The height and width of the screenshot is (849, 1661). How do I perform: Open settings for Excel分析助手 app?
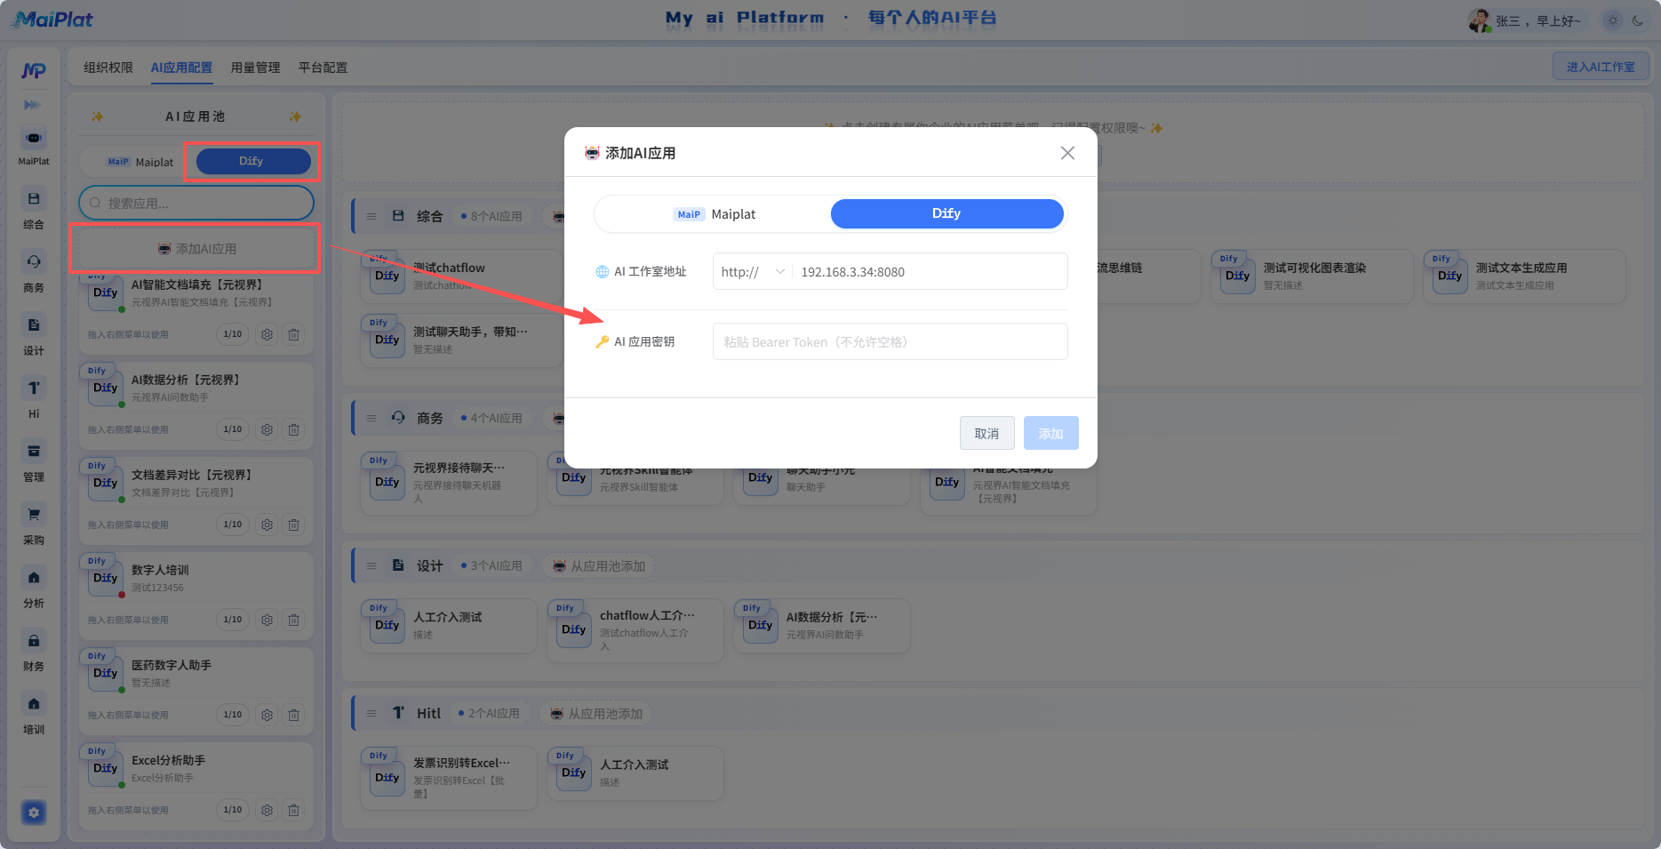coord(267,810)
